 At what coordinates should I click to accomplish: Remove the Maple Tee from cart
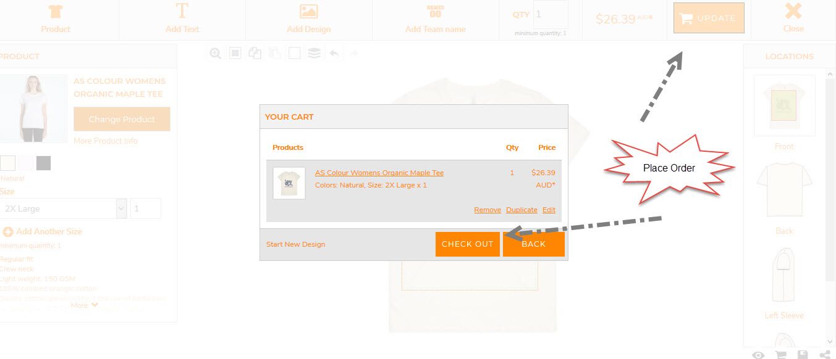(x=488, y=210)
